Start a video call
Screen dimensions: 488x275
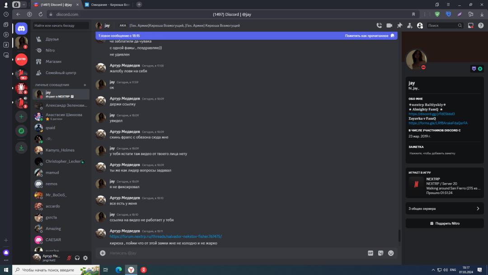point(389,26)
